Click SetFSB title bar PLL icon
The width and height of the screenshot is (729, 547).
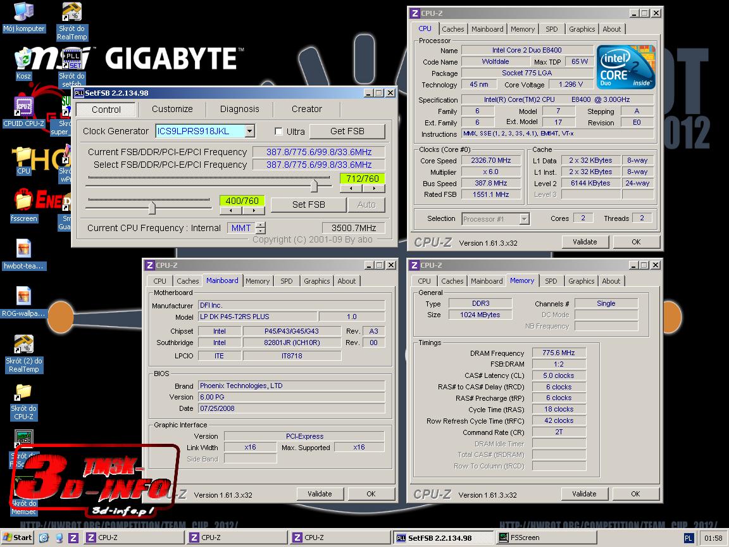coord(79,93)
